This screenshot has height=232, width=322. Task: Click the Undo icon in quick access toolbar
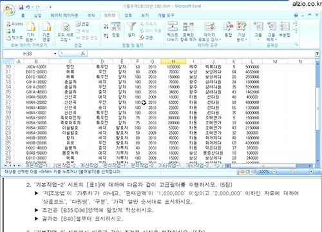tap(28, 7)
